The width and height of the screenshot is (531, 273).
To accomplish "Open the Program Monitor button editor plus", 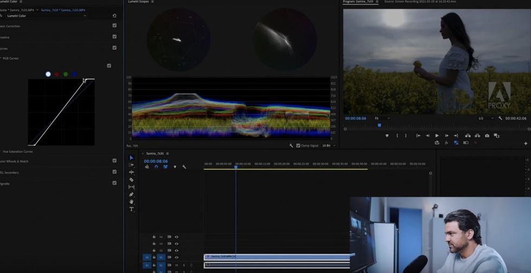I will (x=526, y=143).
